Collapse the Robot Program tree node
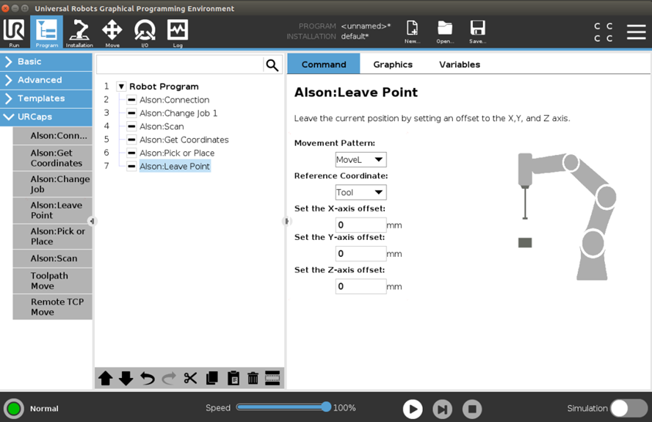The height and width of the screenshot is (422, 652). [x=121, y=87]
